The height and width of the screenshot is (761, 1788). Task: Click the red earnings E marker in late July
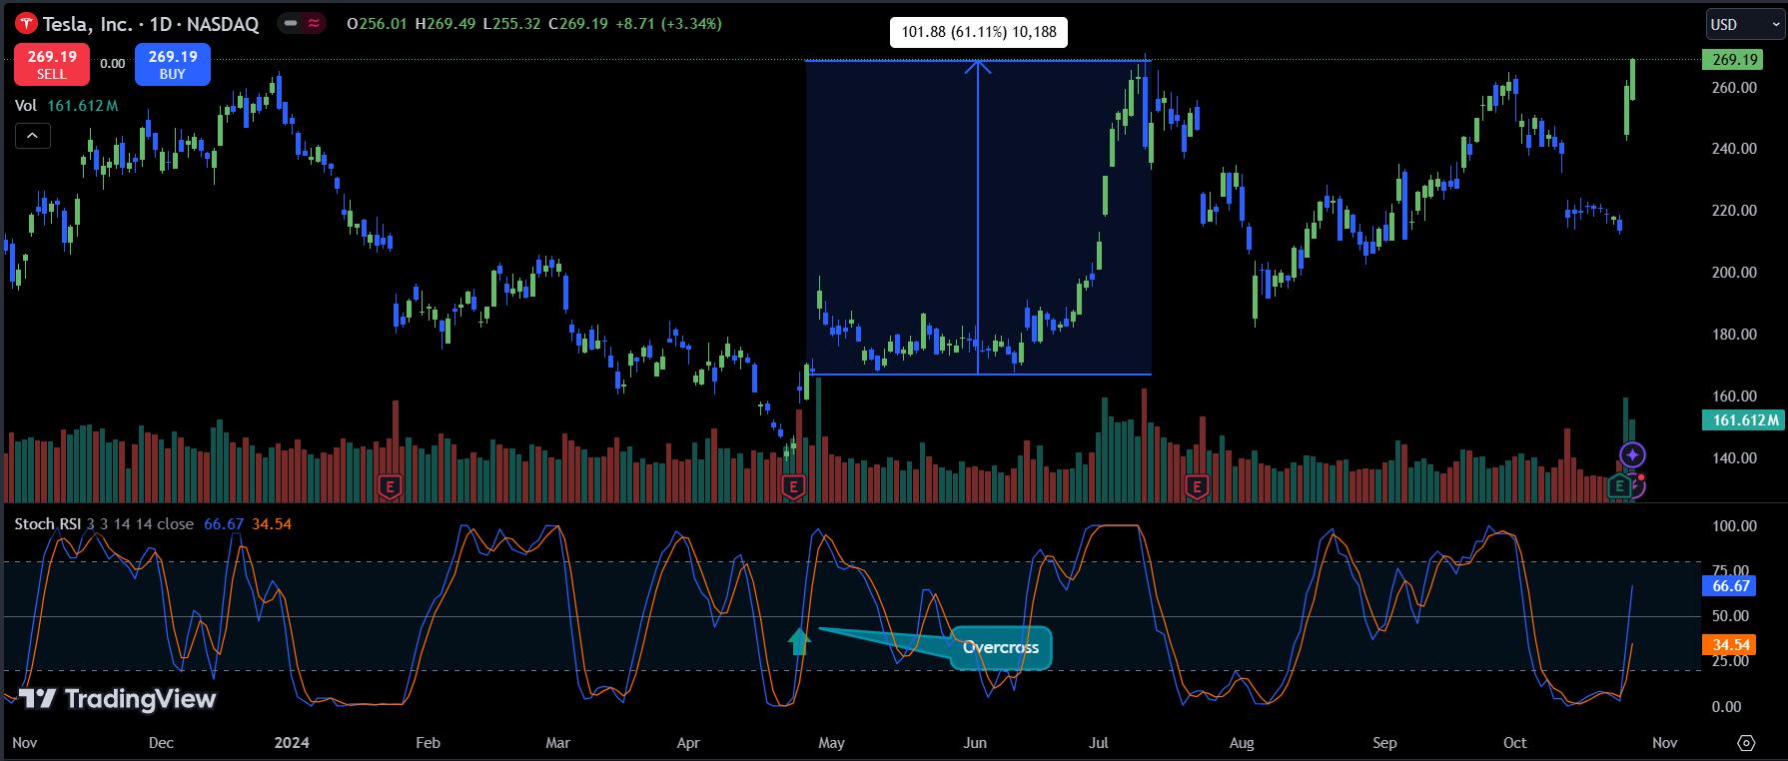pyautogui.click(x=1196, y=487)
